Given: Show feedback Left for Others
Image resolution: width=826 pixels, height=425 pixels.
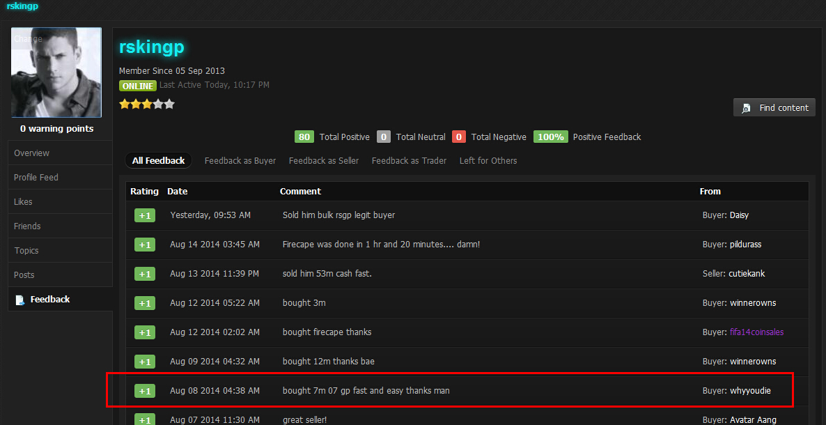Looking at the screenshot, I should [x=488, y=160].
